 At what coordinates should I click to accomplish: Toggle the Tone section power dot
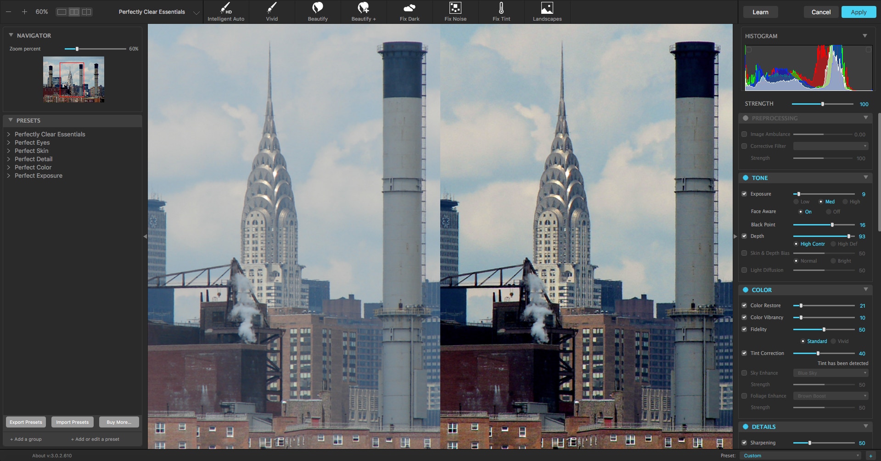(746, 178)
